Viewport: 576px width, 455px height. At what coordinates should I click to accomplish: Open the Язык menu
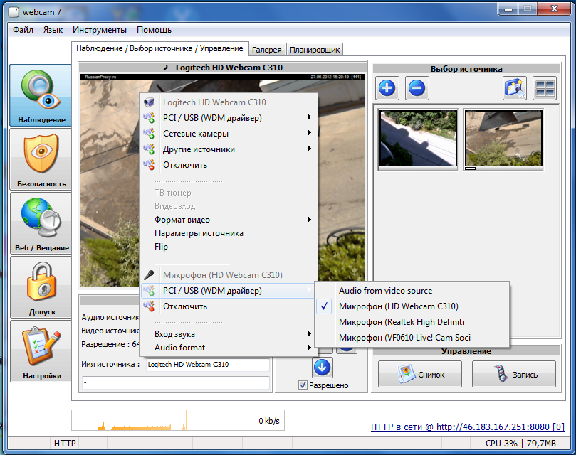53,30
